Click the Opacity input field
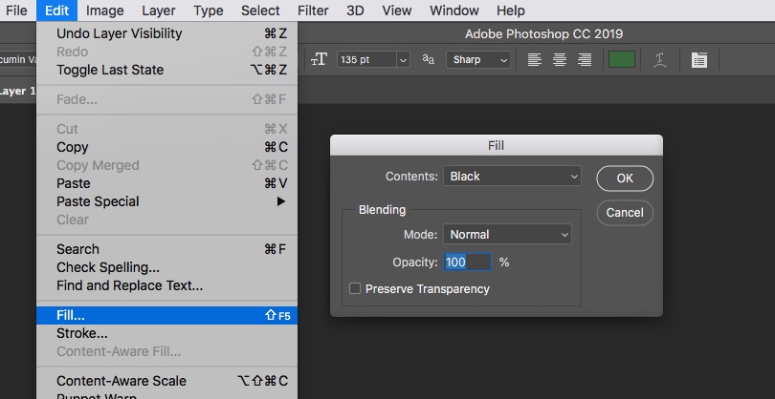 point(467,262)
